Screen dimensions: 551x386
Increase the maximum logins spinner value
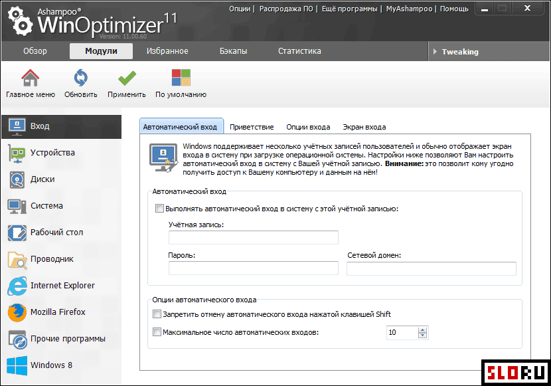(x=423, y=330)
